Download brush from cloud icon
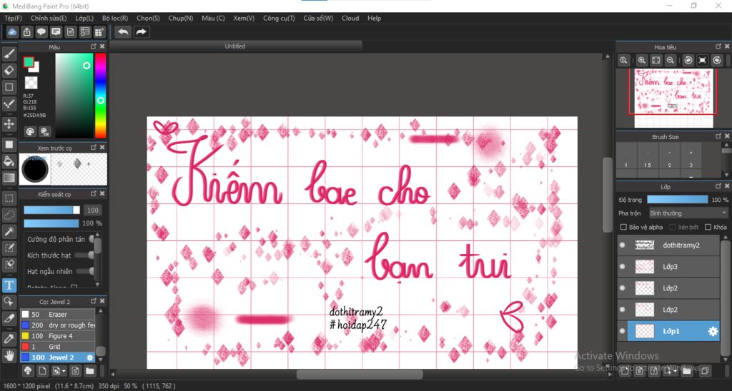Screen dimensions: 732x391 pyautogui.click(x=28, y=371)
